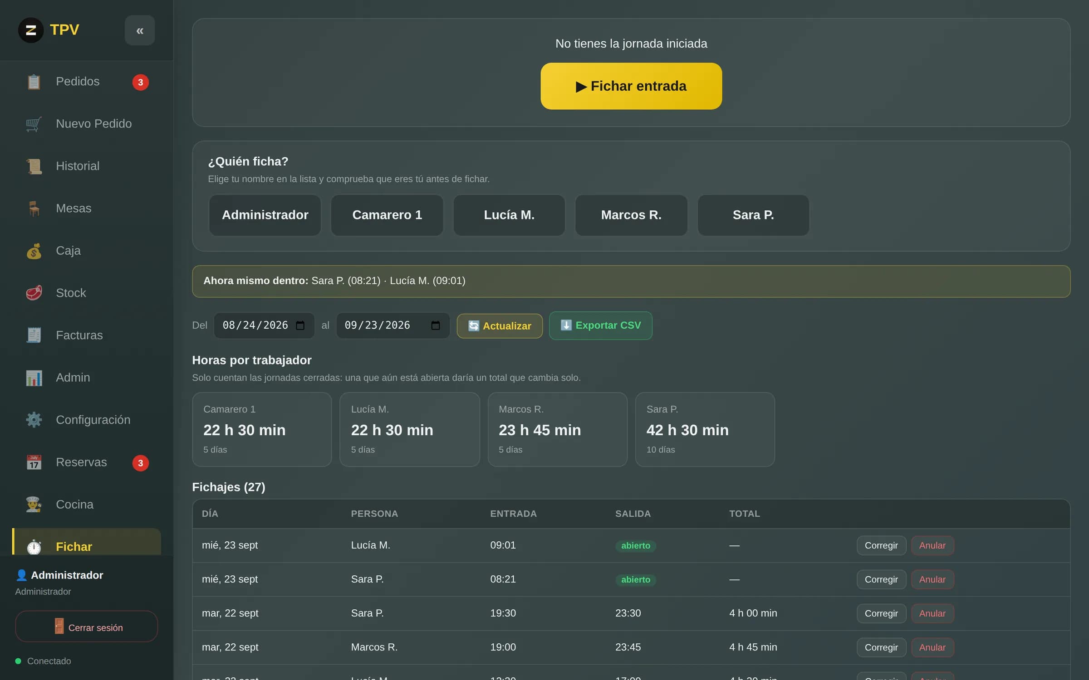This screenshot has width=1089, height=680.
Task: Click the Stock meat icon
Action: [x=34, y=293]
